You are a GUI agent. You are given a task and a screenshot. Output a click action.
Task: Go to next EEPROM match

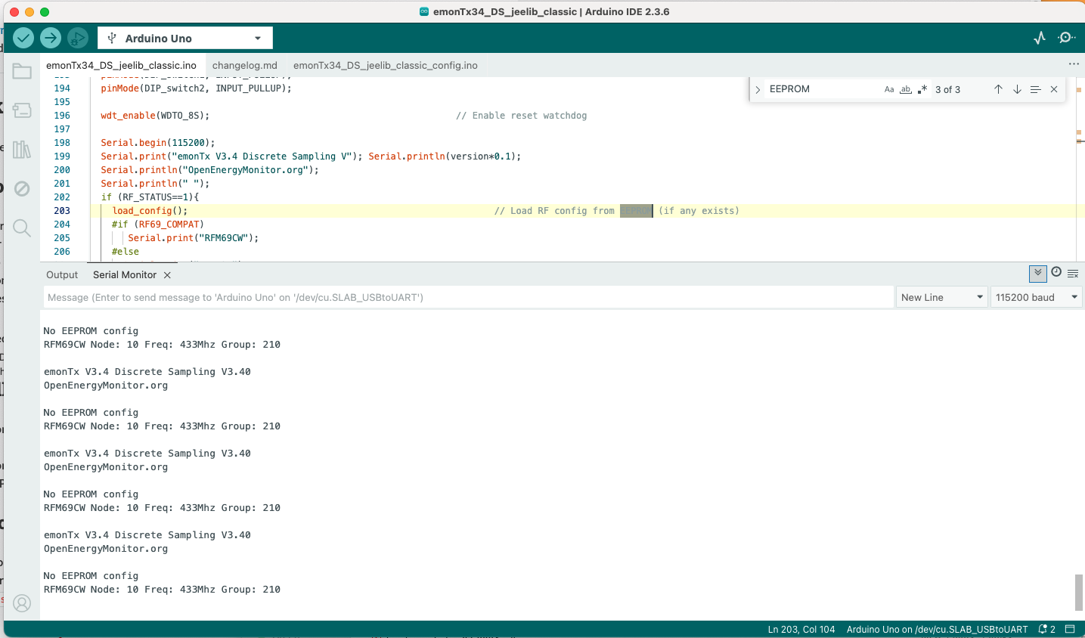pos(1017,89)
